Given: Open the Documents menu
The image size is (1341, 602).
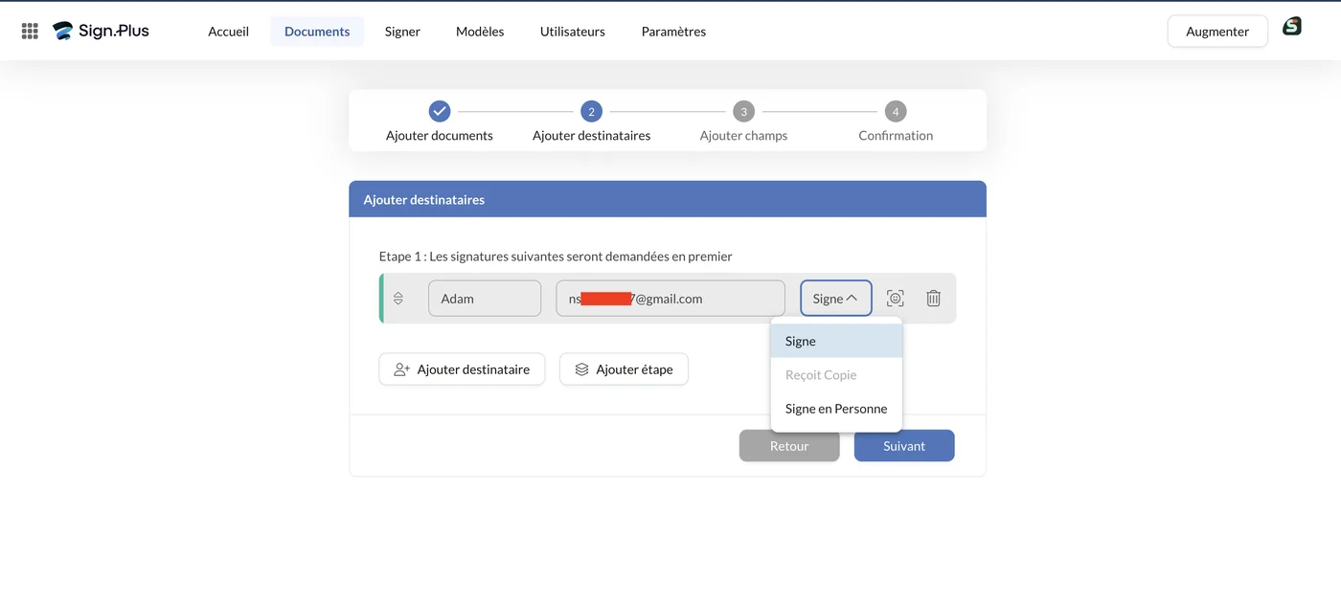Looking at the screenshot, I should (317, 31).
